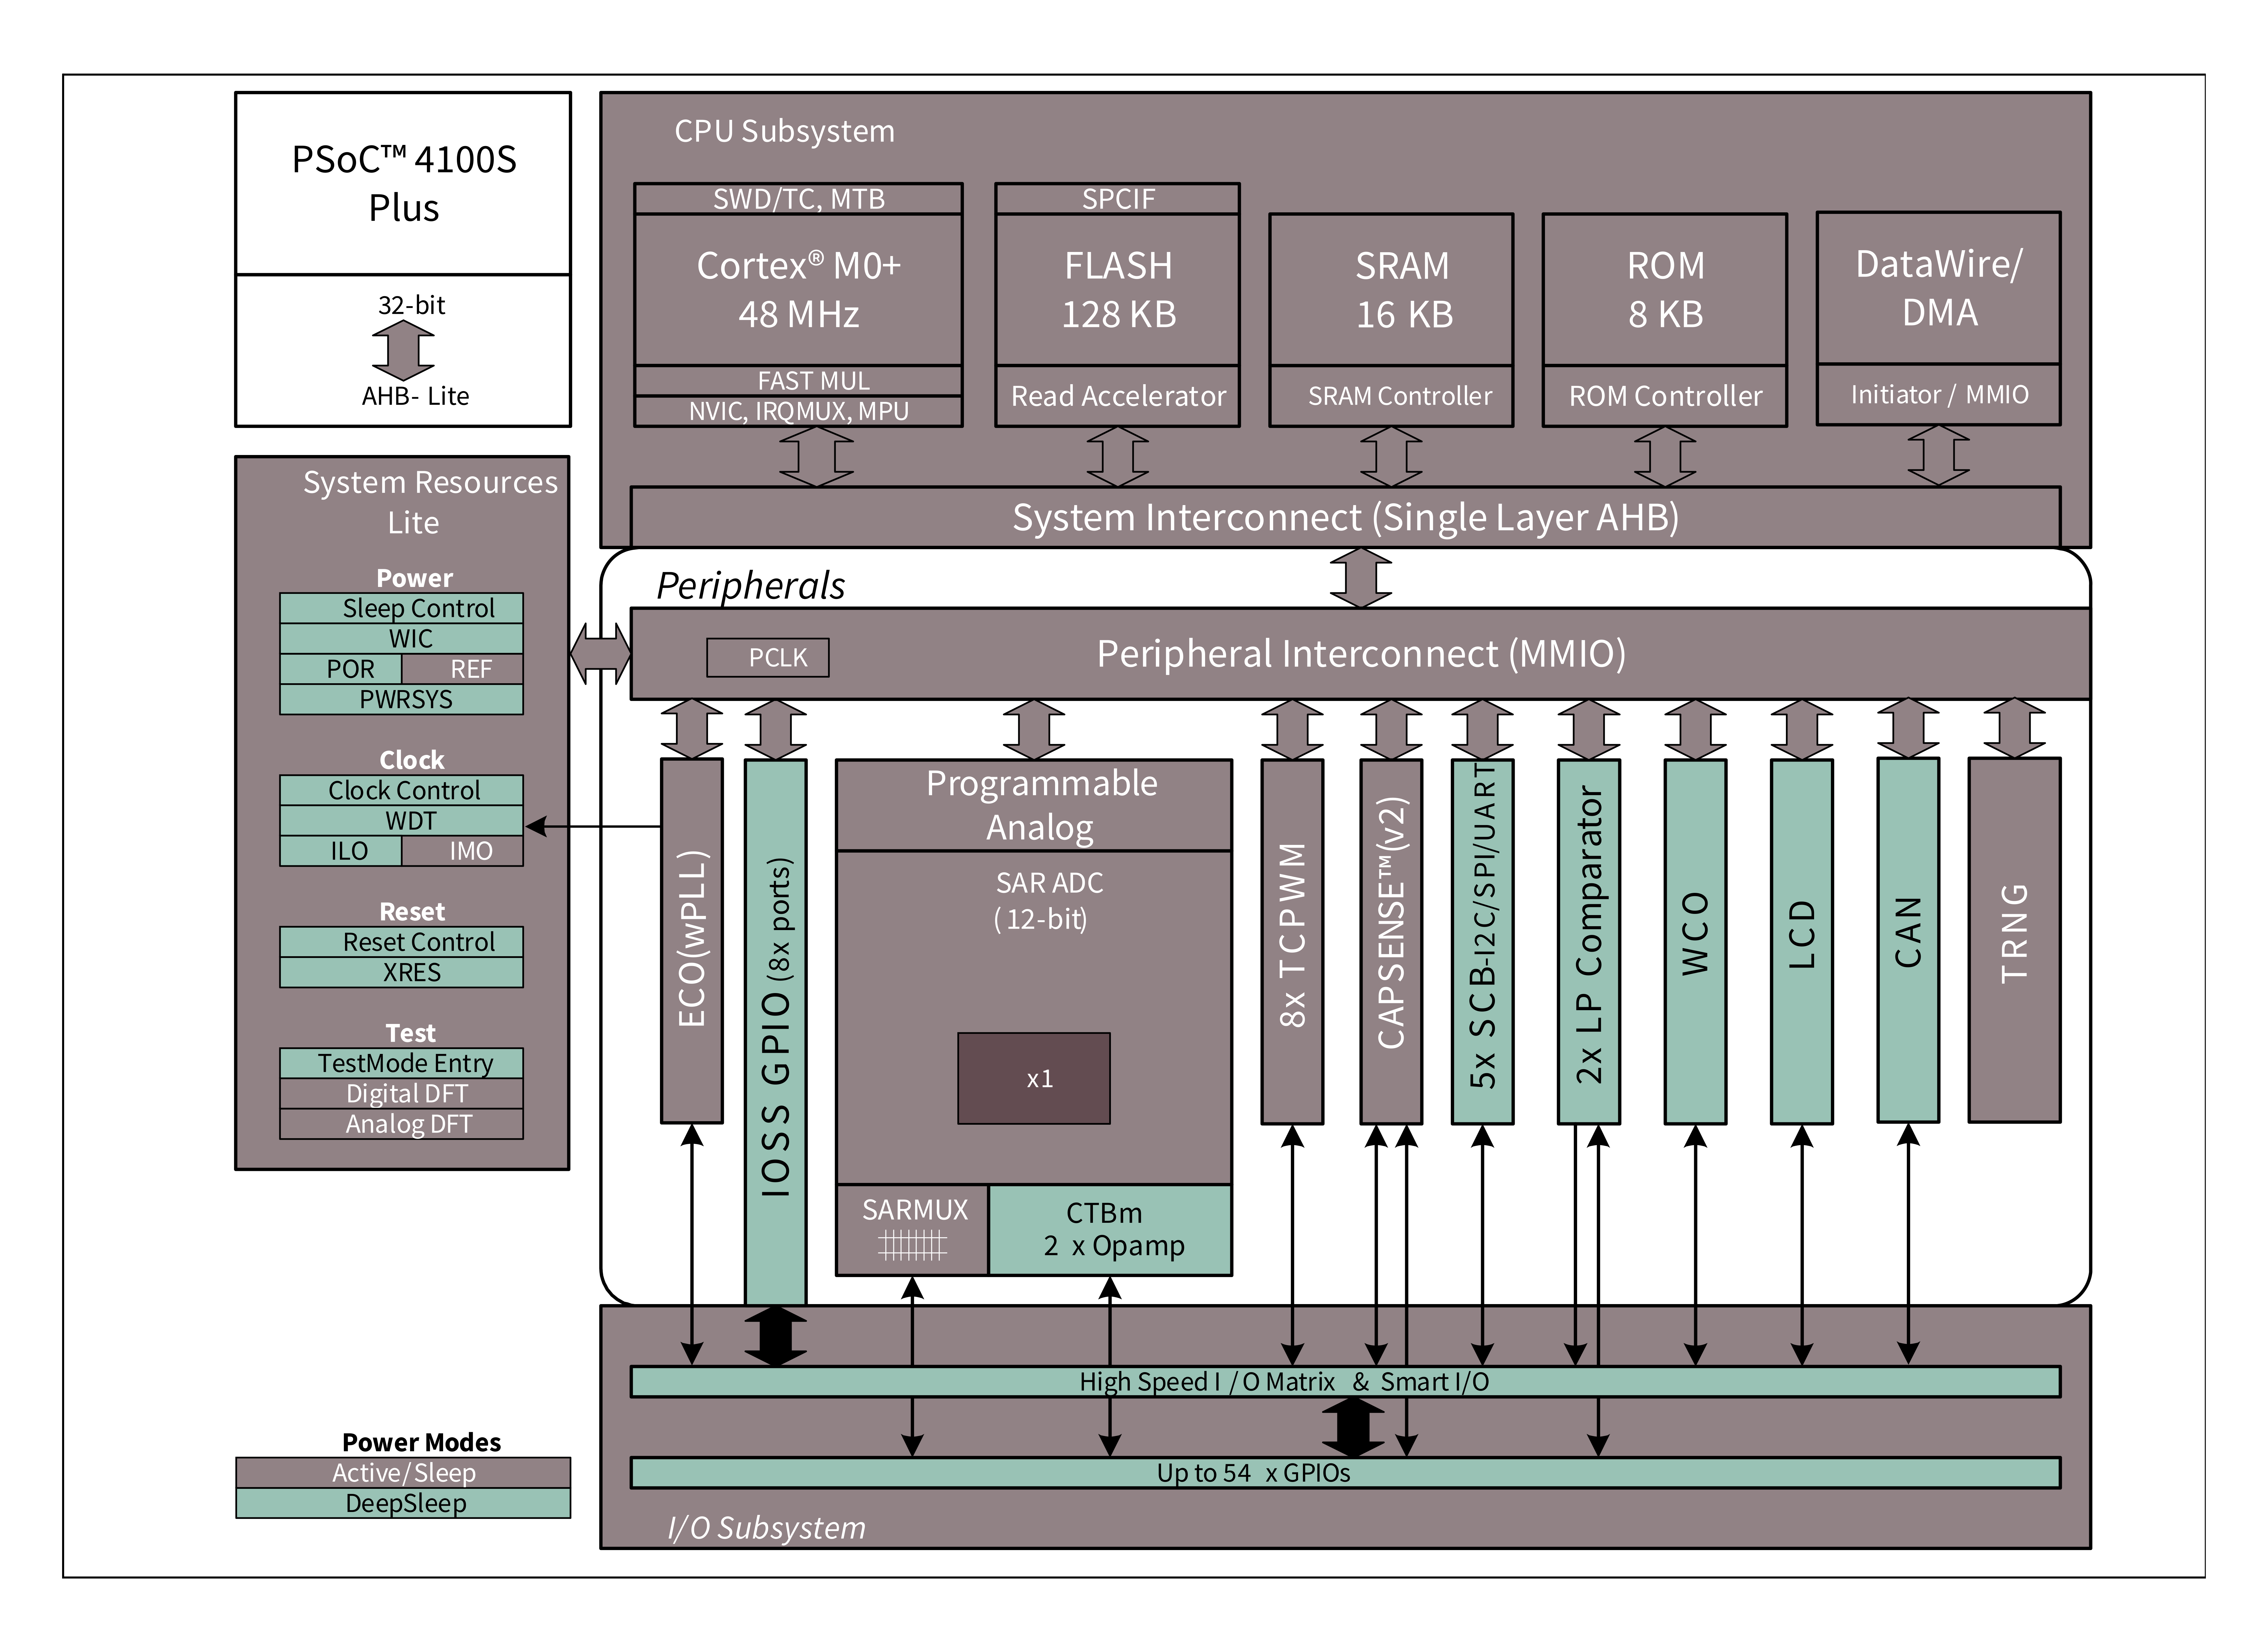Select the POR cell

pos(341,669)
